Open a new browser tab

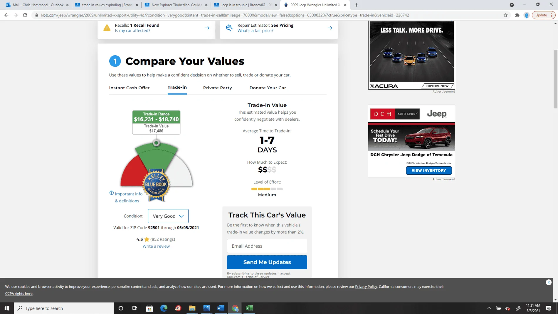tap(356, 5)
